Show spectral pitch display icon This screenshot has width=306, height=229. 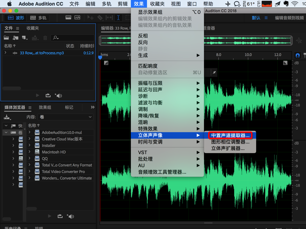[x=77, y=18]
